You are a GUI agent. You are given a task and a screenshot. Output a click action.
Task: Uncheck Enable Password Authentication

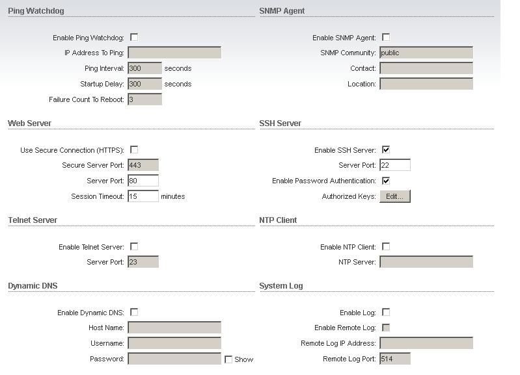[x=386, y=181]
